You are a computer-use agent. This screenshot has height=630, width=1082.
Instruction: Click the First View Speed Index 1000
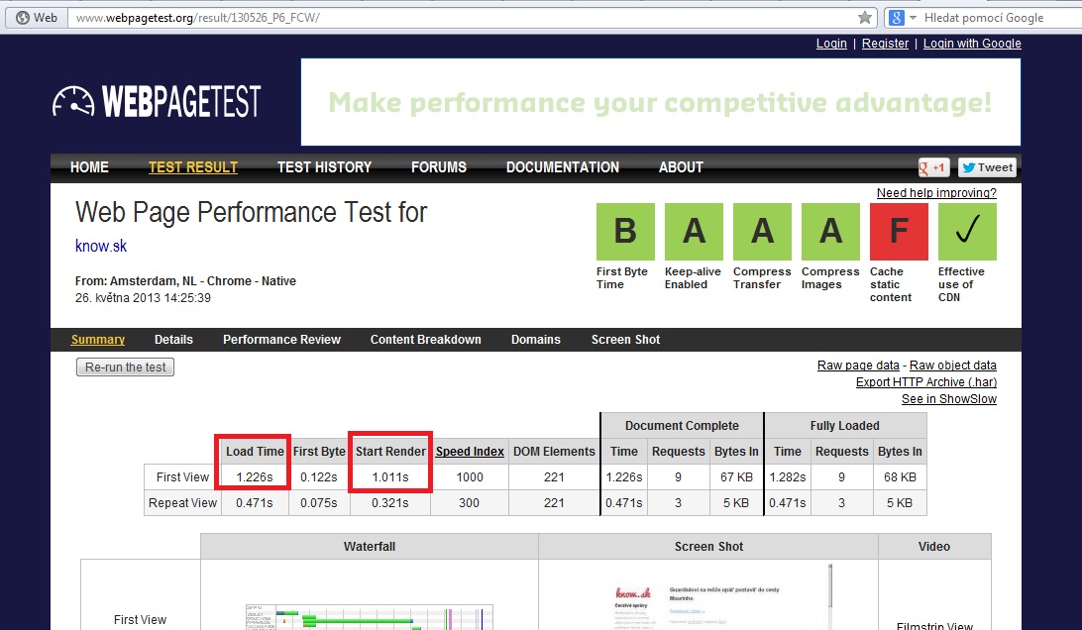pyautogui.click(x=470, y=476)
